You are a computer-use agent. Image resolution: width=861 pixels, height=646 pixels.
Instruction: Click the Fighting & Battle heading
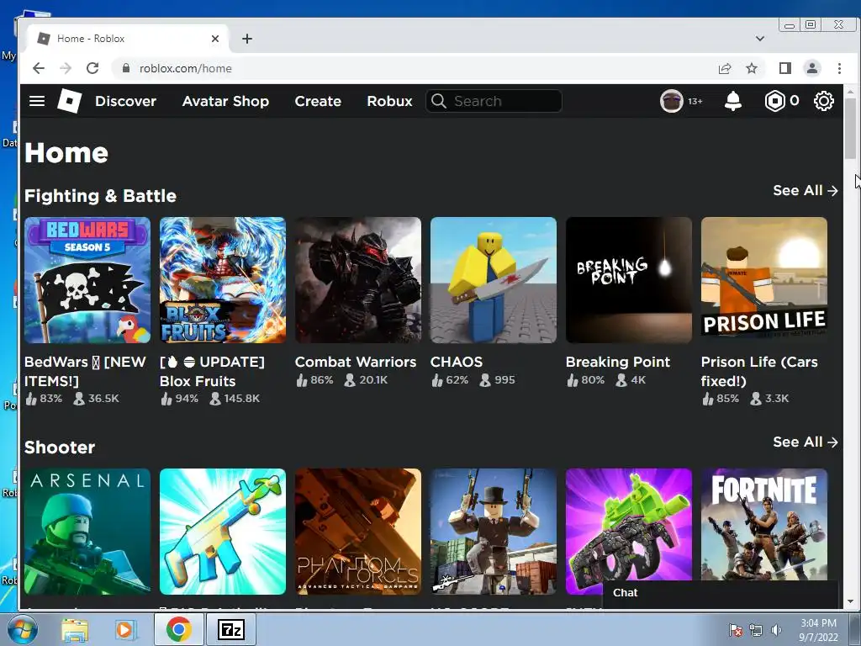coord(100,196)
